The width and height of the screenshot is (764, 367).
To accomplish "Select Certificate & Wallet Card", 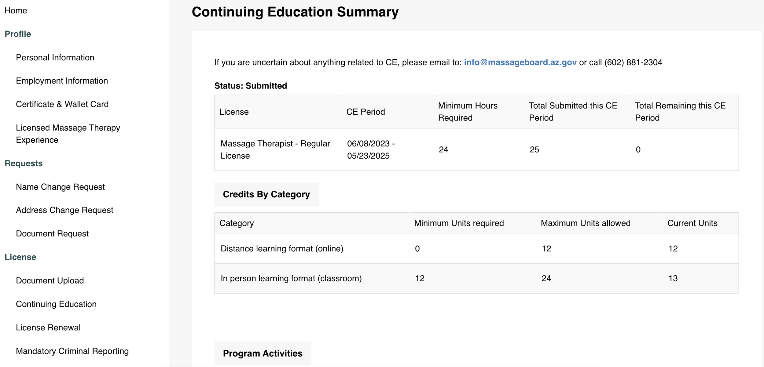I will click(62, 104).
